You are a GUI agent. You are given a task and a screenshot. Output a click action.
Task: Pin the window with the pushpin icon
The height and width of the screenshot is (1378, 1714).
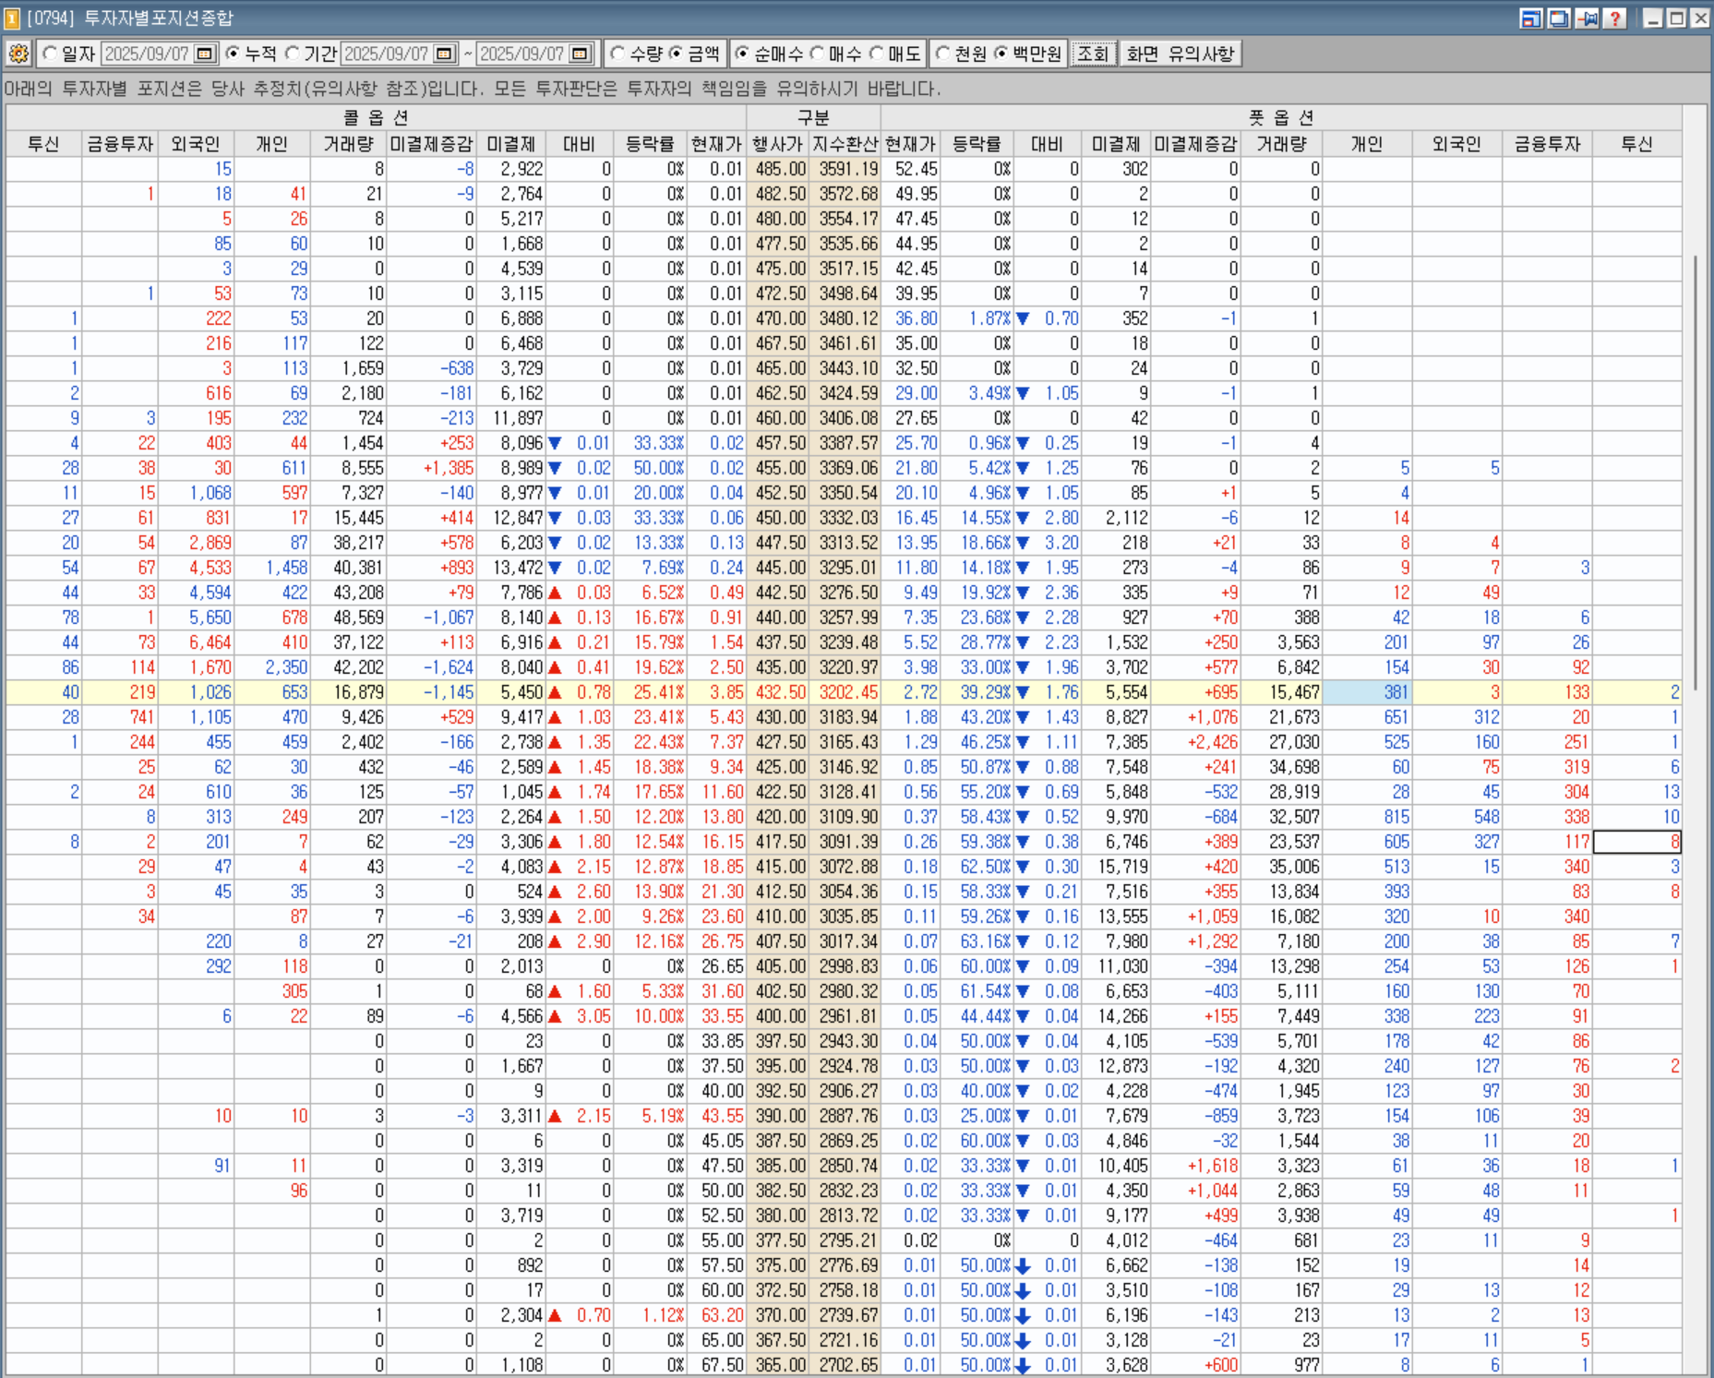click(x=1587, y=18)
